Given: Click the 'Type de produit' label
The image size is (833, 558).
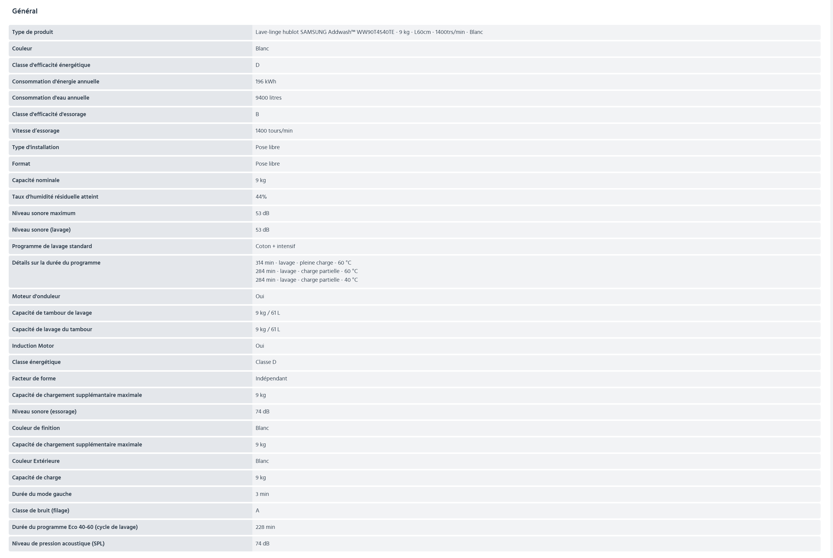Looking at the screenshot, I should pyautogui.click(x=32, y=32).
